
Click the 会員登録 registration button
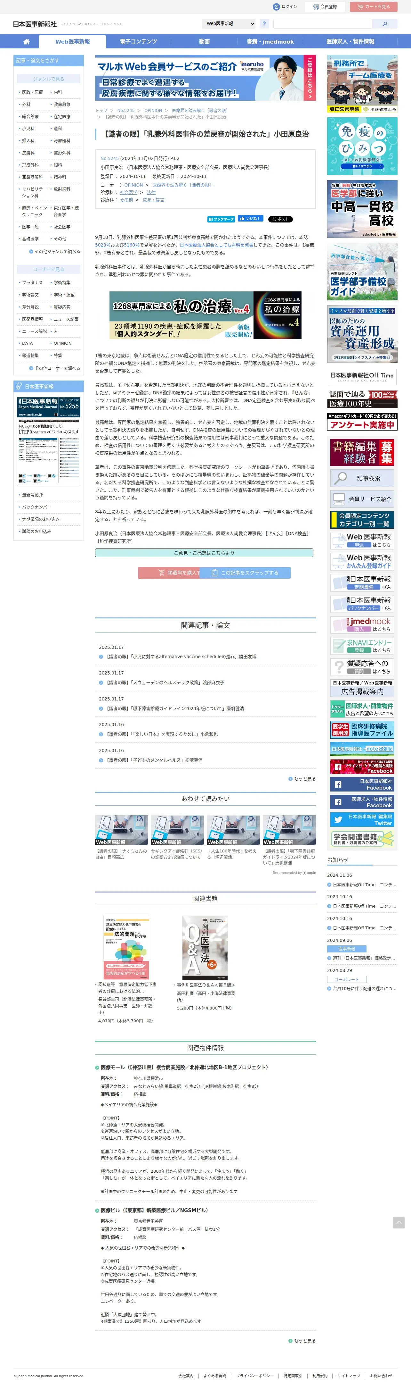click(x=325, y=6)
